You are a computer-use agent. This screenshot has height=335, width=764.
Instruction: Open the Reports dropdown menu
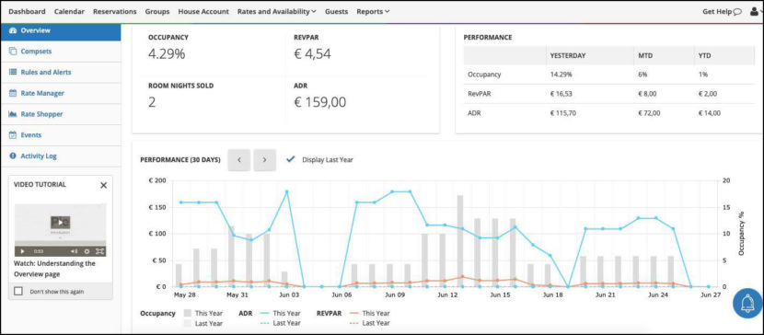(373, 11)
